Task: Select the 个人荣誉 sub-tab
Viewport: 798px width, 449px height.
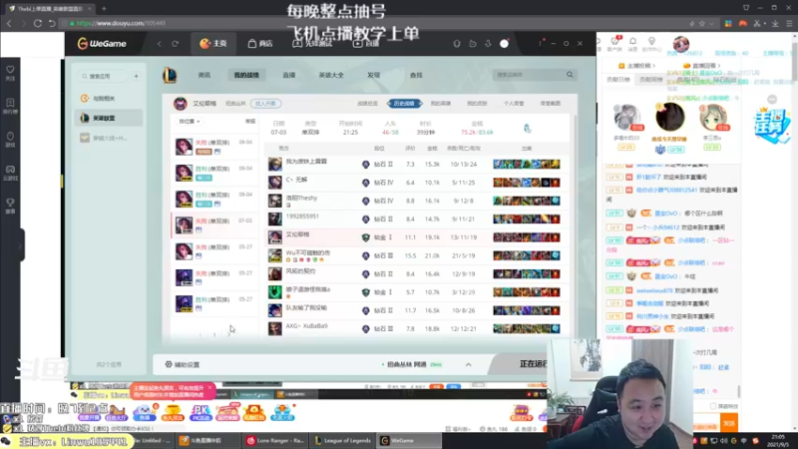Action: 514,104
